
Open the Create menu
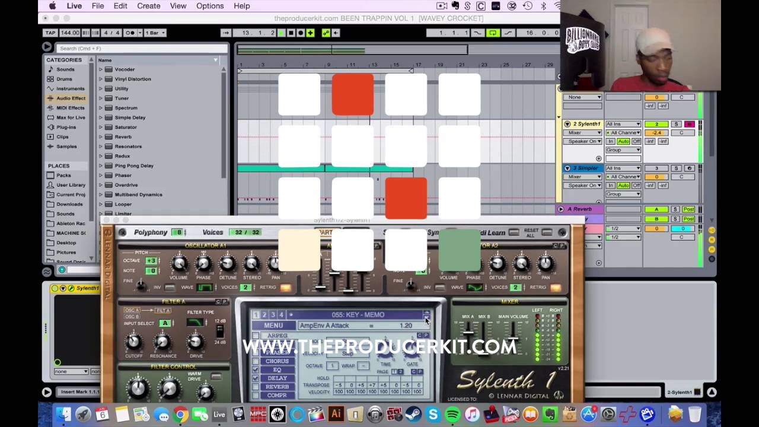(149, 6)
